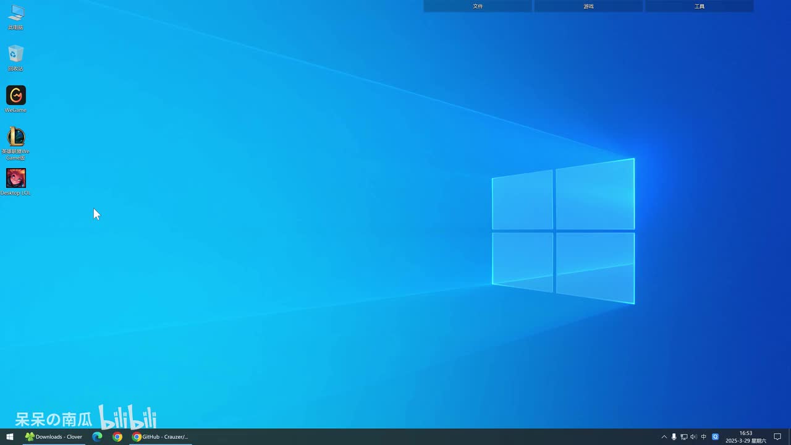Click the blue Q tray icon
The height and width of the screenshot is (445, 791).
click(716, 437)
